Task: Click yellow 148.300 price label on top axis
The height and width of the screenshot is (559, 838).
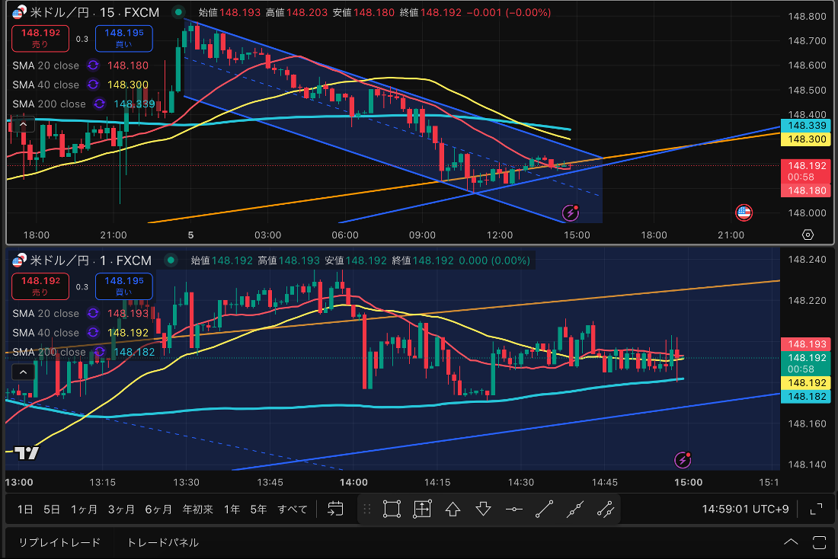Action: coord(807,139)
